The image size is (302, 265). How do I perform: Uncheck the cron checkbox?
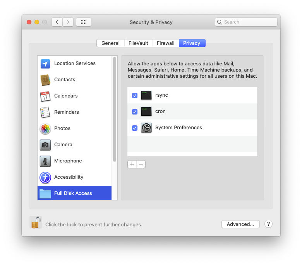(135, 112)
